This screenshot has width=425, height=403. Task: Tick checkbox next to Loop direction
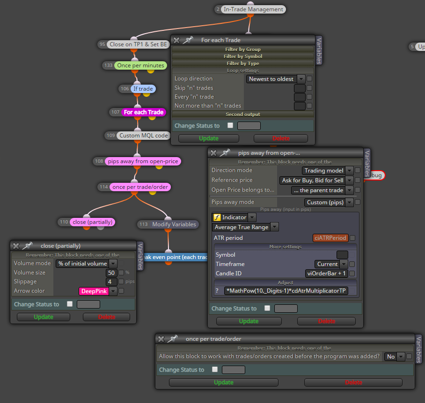309,79
